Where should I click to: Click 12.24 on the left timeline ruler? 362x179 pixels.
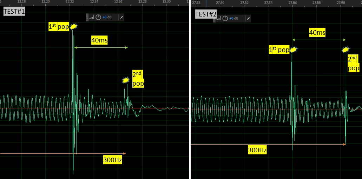tap(94, 1)
